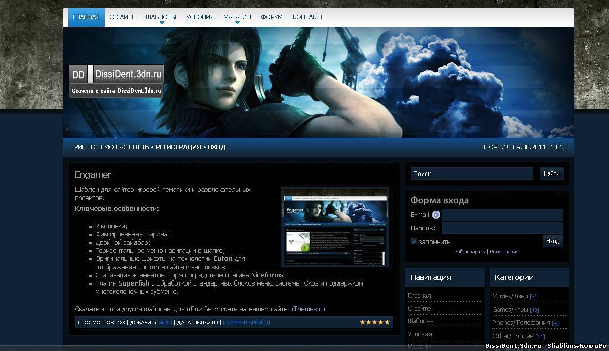Expand the arrow under ШАБЛОНЫ
The image size is (609, 351).
[162, 23]
